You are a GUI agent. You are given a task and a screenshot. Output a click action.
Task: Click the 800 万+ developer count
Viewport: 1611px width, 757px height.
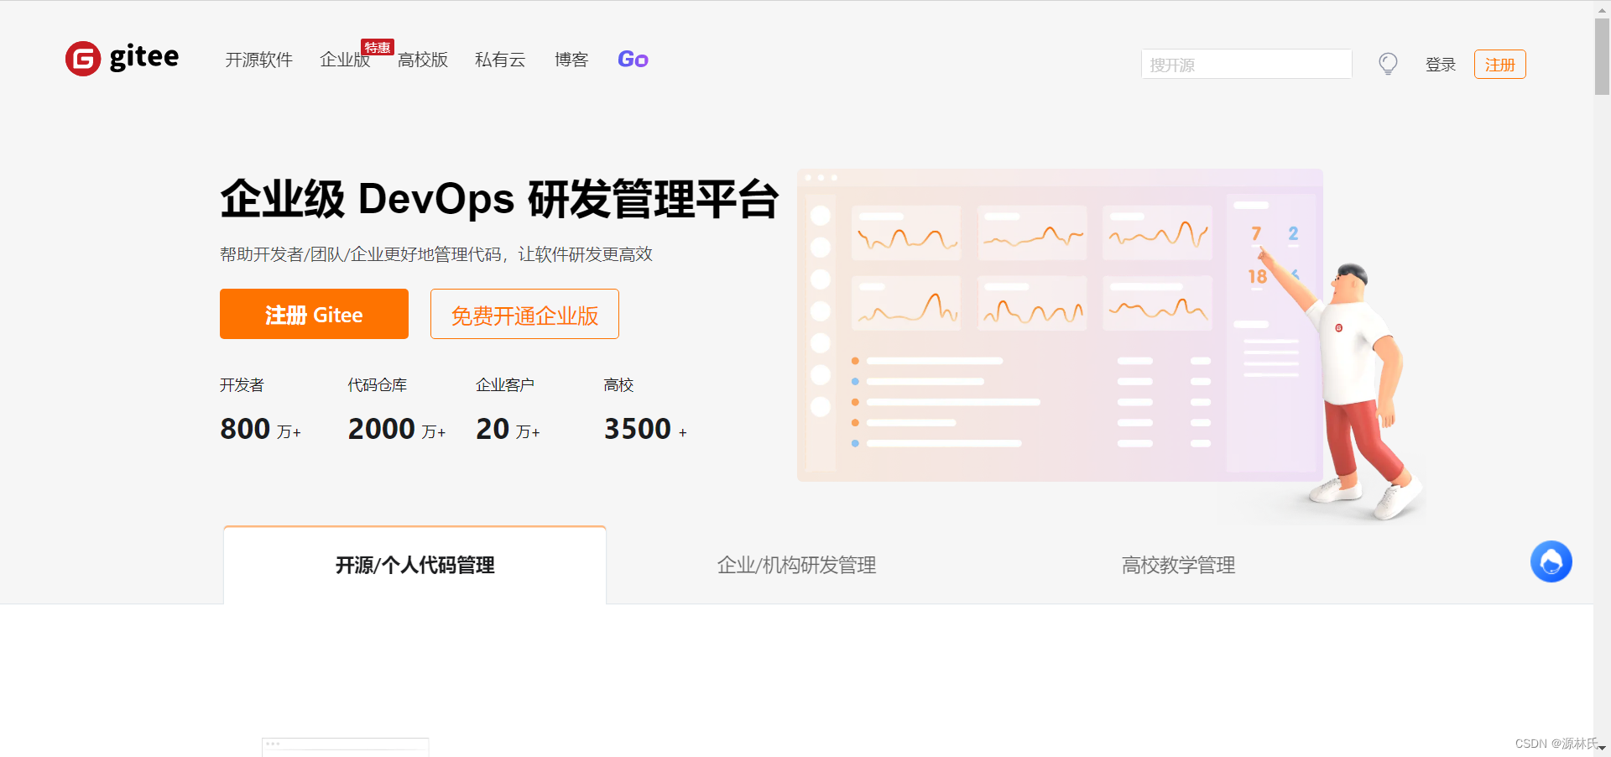coord(260,429)
